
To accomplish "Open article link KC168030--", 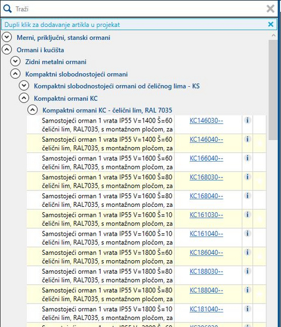I will coord(206,177).
